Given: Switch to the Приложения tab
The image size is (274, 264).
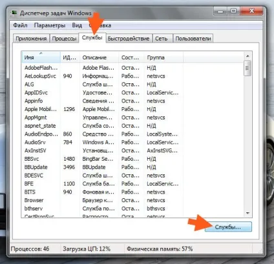Looking at the screenshot, I should coord(31,39).
